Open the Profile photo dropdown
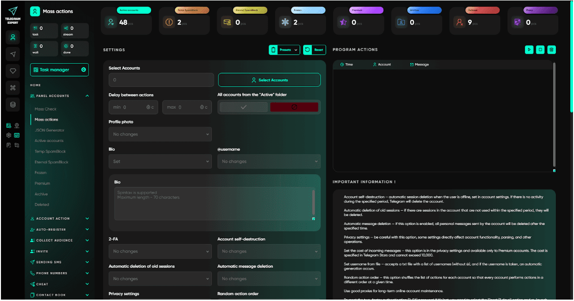Image resolution: width=574 pixels, height=301 pixels. (160, 134)
